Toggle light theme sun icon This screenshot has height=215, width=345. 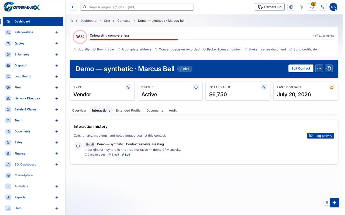point(302,7)
